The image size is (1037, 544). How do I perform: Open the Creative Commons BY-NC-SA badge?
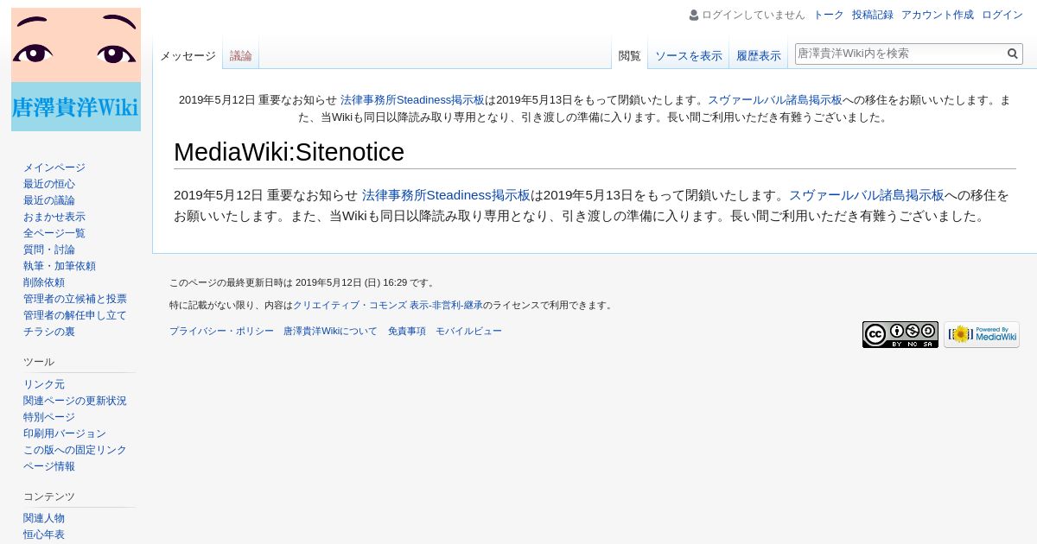[900, 334]
